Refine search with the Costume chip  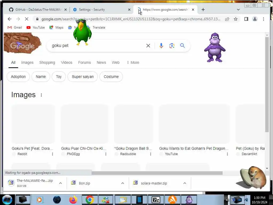[x=111, y=77]
